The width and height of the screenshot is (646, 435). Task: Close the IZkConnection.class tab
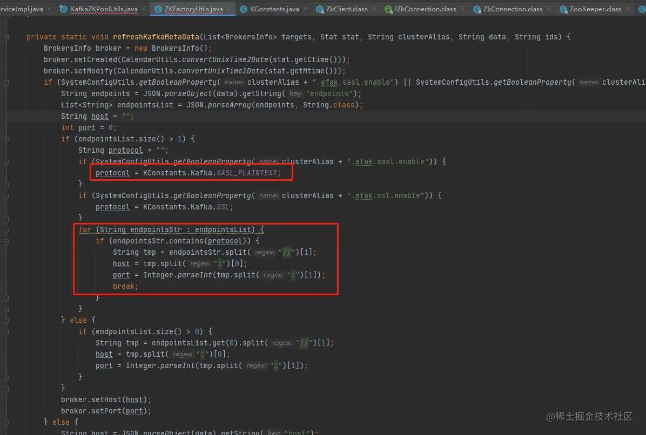click(x=462, y=9)
